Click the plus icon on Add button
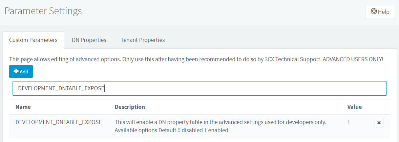This screenshot has width=399, height=142. coord(16,71)
